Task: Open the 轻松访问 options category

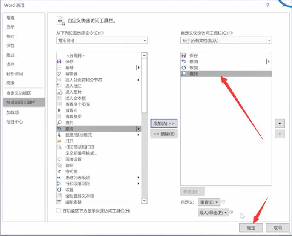Action: pos(14,74)
